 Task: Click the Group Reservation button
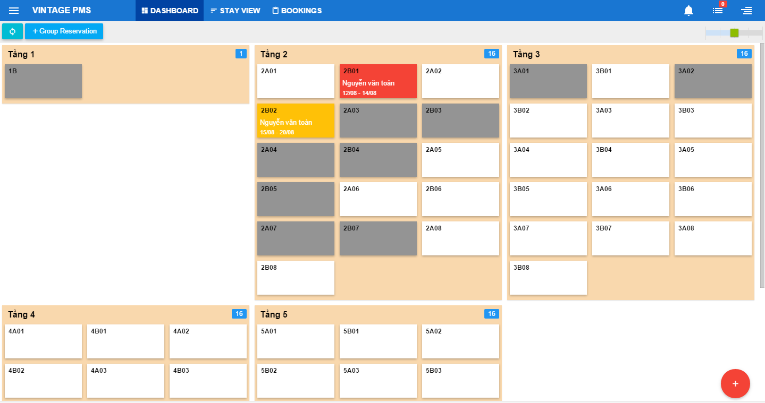click(x=64, y=31)
